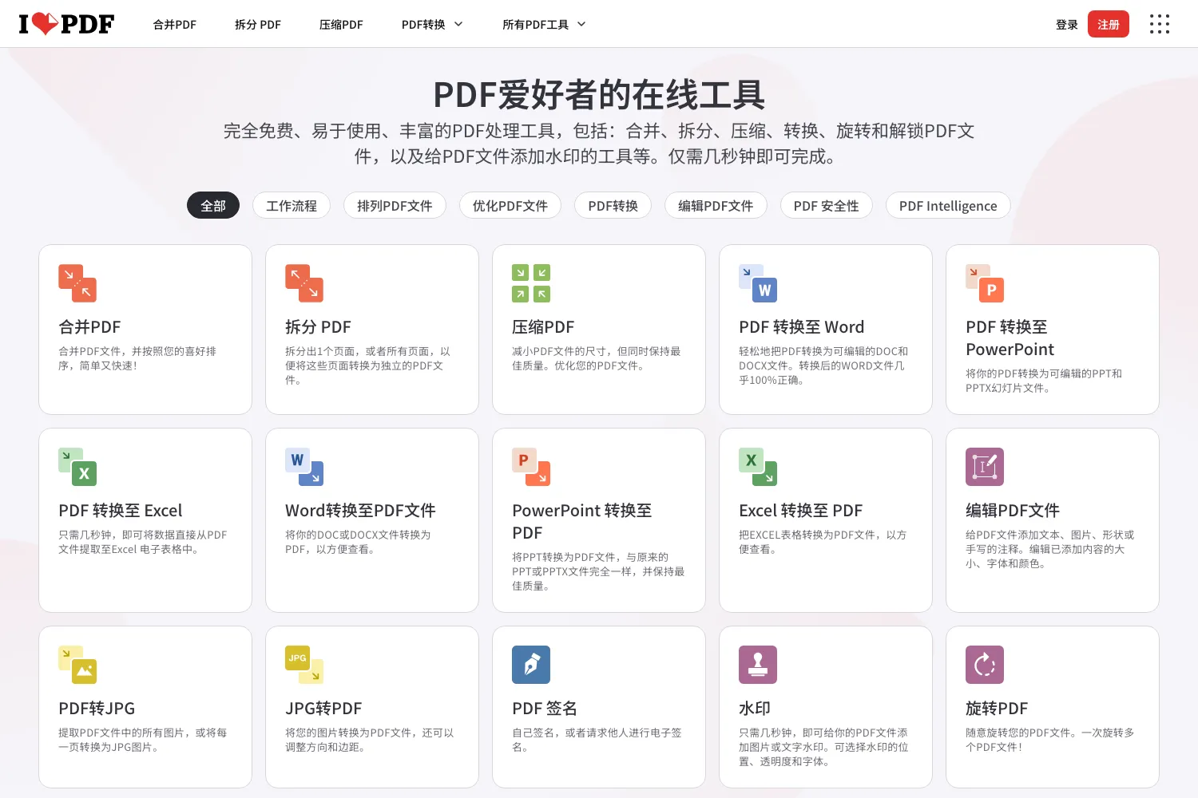This screenshot has height=798, width=1198.
Task: Select the 全部 filter tab
Action: tap(213, 206)
